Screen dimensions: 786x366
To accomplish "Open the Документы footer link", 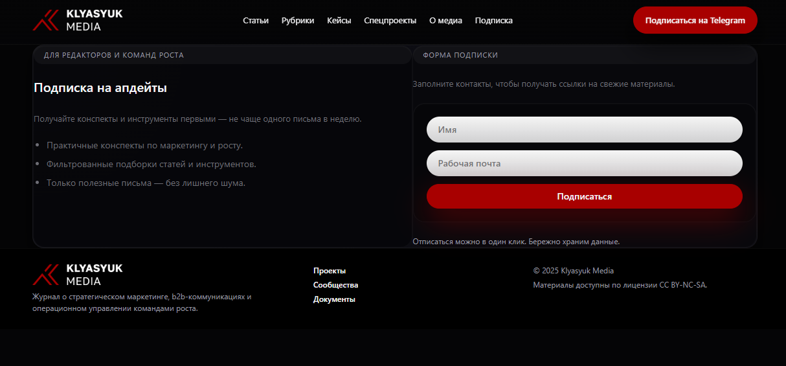I will tap(334, 299).
